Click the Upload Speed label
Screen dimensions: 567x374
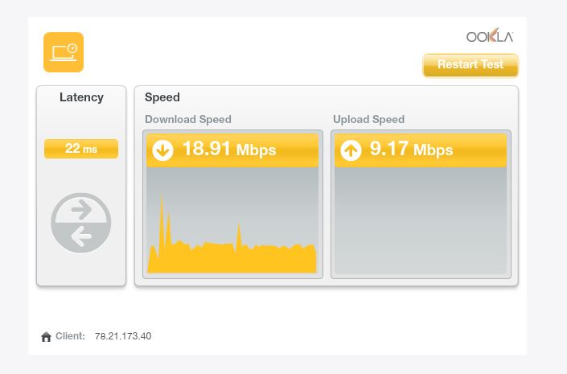tap(368, 119)
